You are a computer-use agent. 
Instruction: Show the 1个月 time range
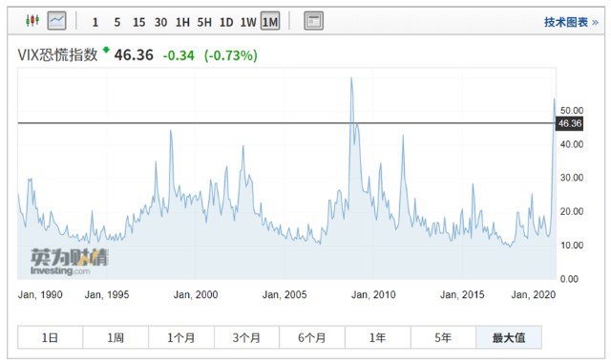point(180,337)
